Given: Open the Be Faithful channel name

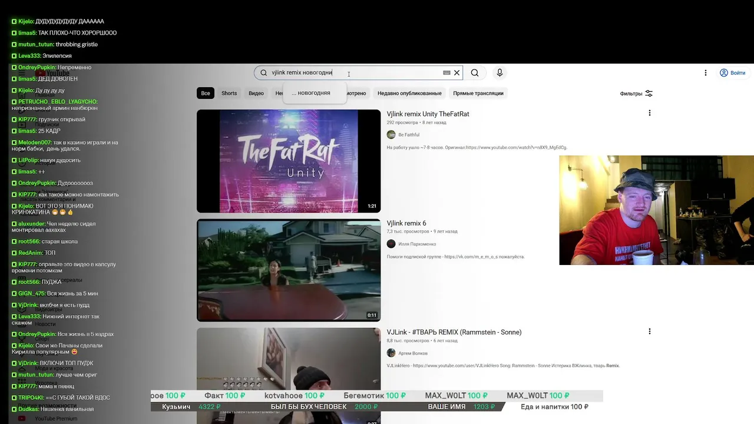Looking at the screenshot, I should (x=409, y=135).
